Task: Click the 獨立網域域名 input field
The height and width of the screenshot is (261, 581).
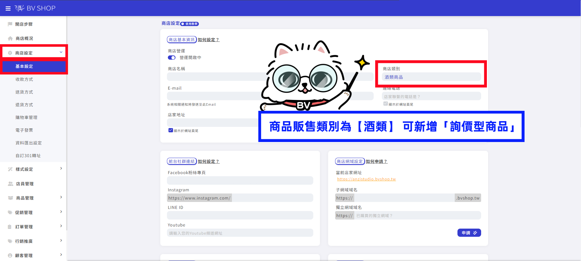Action: pos(417,215)
